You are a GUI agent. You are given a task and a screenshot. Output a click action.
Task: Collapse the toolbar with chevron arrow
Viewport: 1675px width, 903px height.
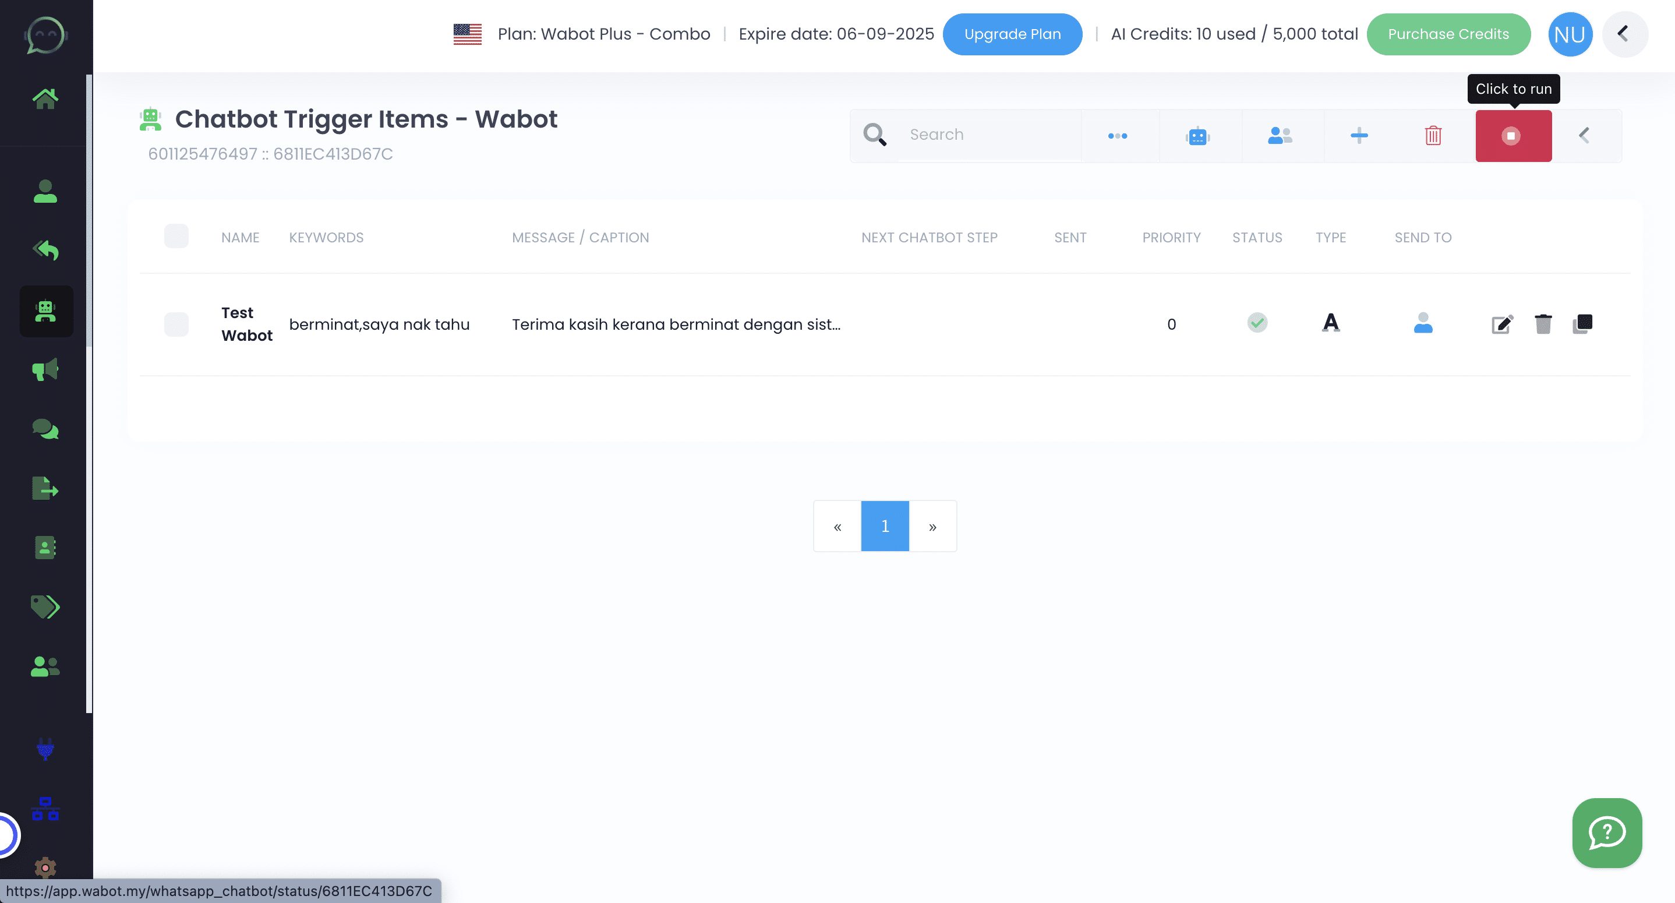pyautogui.click(x=1585, y=135)
